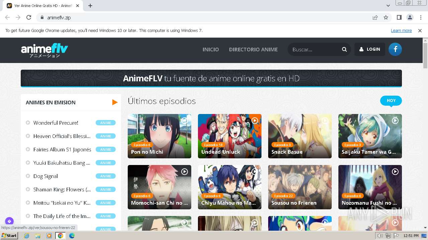Open Shaman King: Flowers list entry
The width and height of the screenshot is (428, 240).
click(62, 189)
